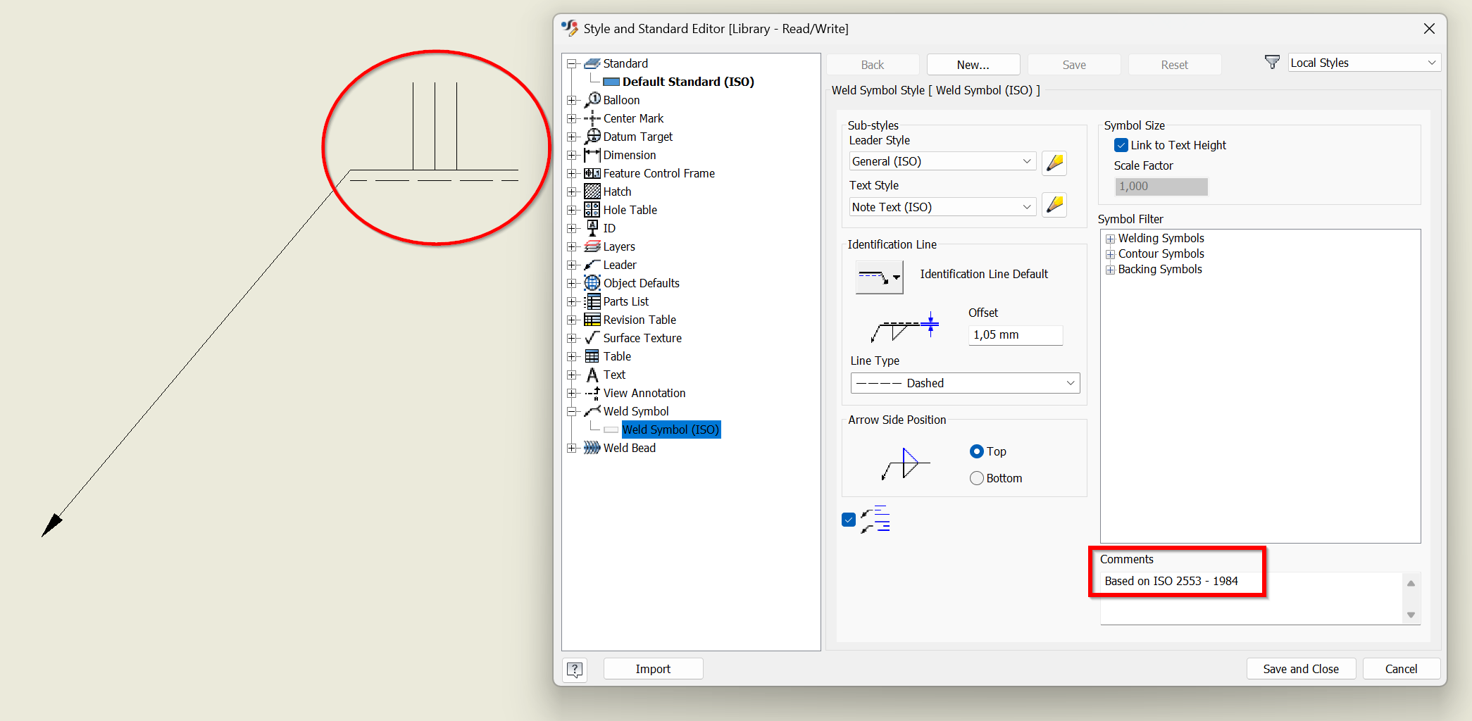This screenshot has height=721, width=1472.
Task: Click the View Annotation icon
Action: [x=592, y=393]
